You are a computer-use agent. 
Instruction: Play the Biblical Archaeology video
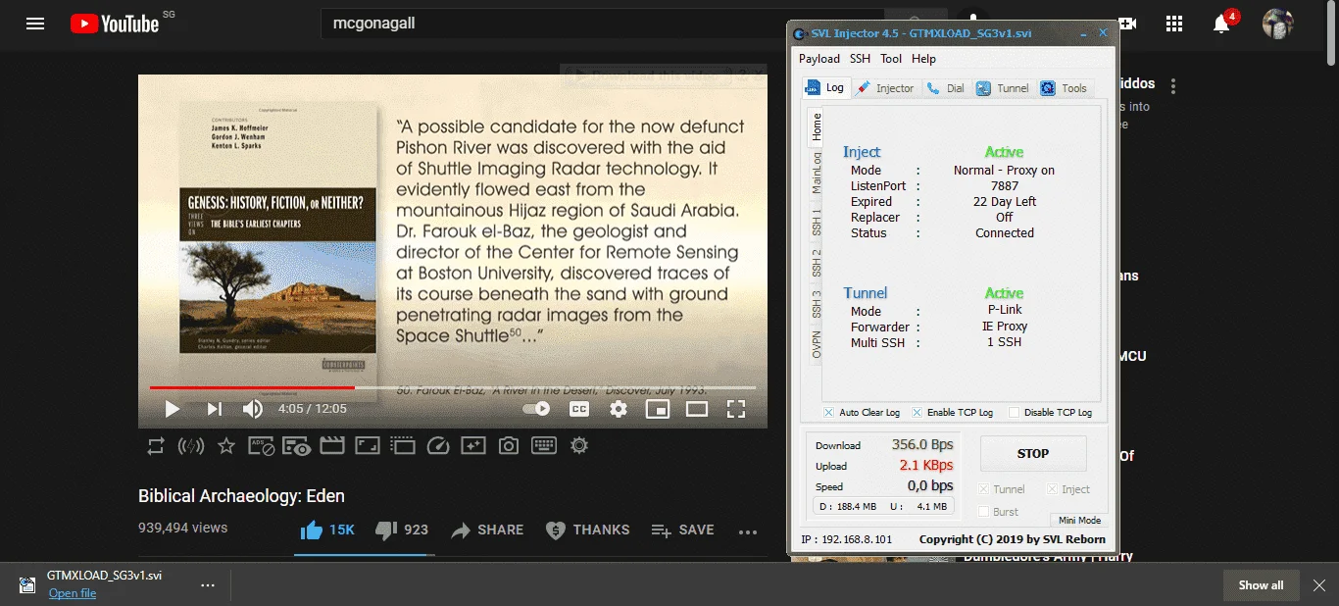coord(172,409)
